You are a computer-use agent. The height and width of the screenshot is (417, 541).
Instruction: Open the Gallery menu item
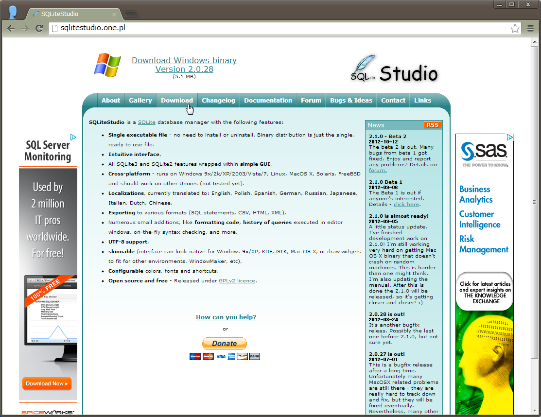140,101
